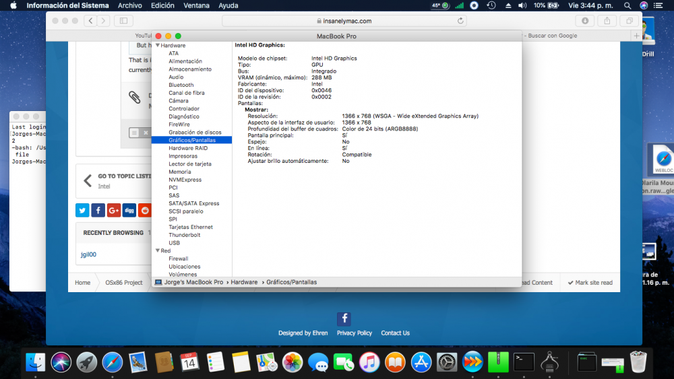
Task: Click Mark site read link
Action: click(x=590, y=283)
